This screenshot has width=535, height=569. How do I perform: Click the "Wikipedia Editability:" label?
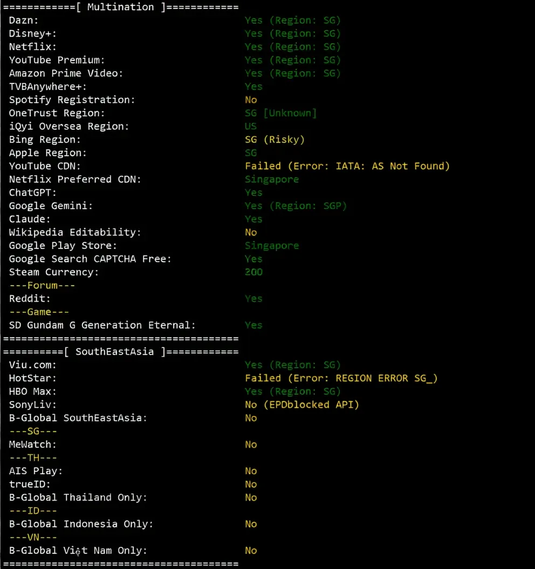tap(75, 232)
